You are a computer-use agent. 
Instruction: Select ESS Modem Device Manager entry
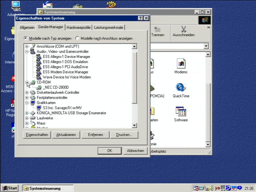(65, 72)
